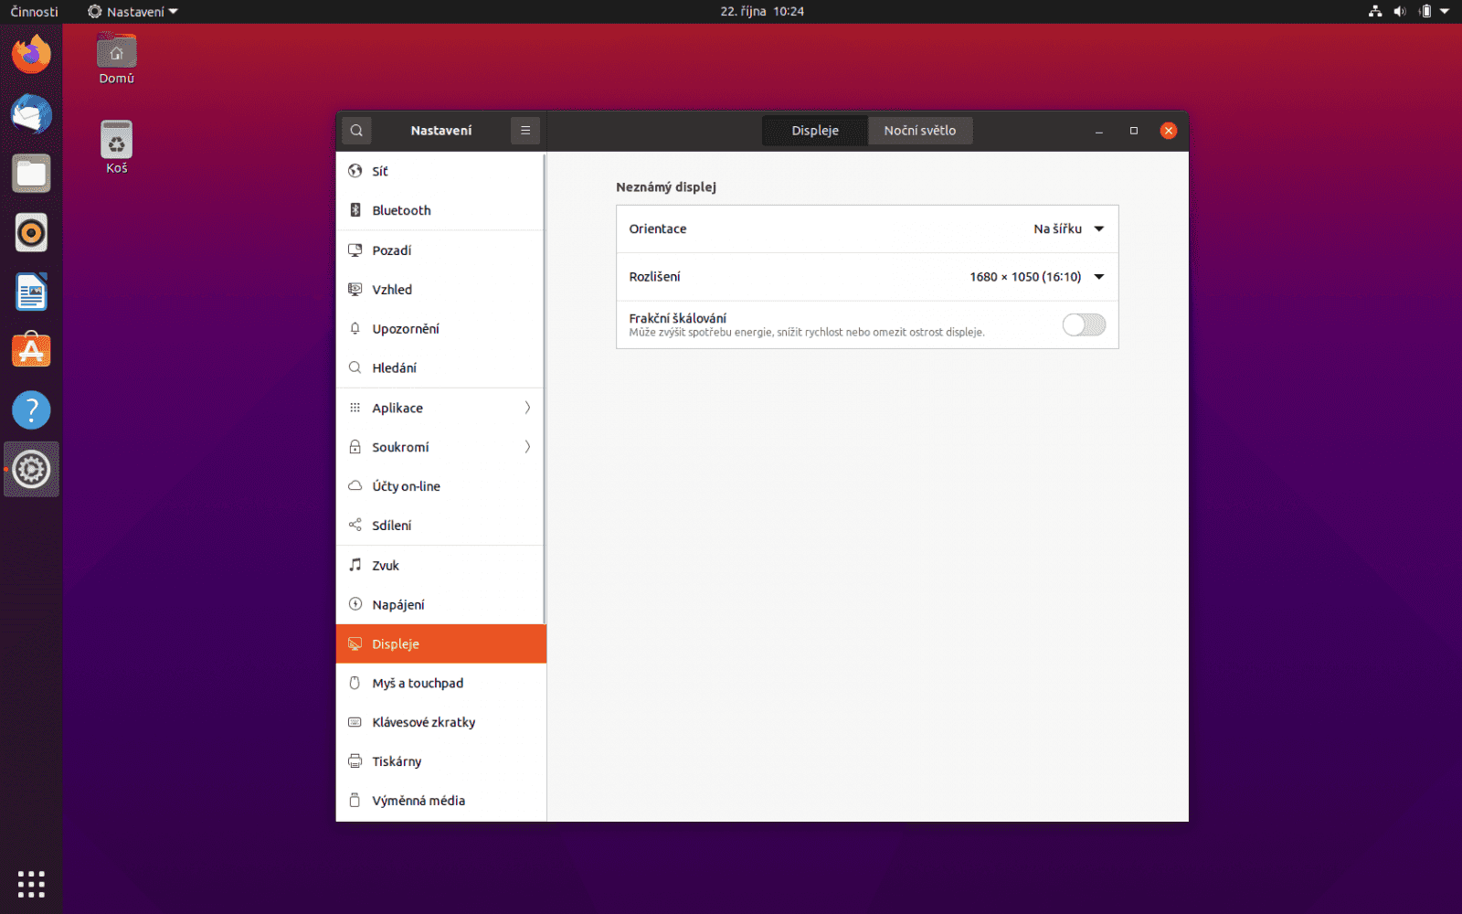The image size is (1462, 914).
Task: Enable Frakční škálování
Action: [x=1084, y=324]
